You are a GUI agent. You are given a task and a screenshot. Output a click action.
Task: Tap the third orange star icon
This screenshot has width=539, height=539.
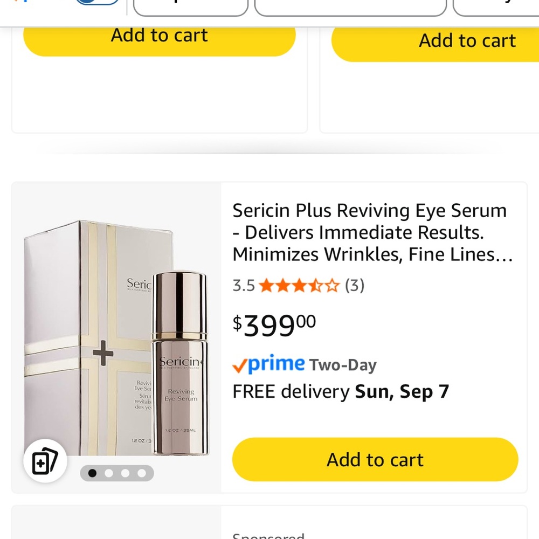pos(299,285)
